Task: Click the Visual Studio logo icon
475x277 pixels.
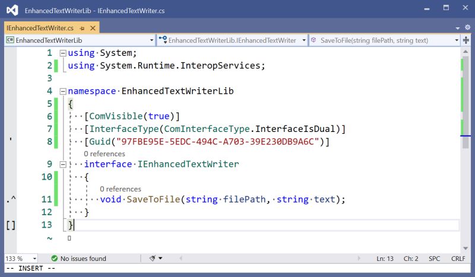Action: tap(12, 10)
